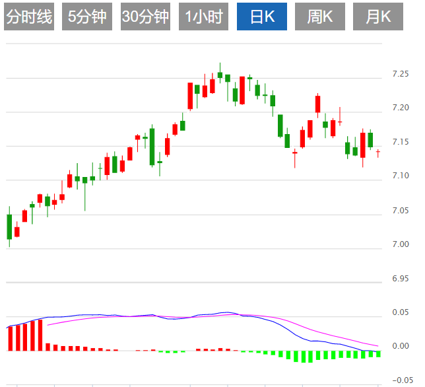The height and width of the screenshot is (387, 425).
Task: Click the highest green candlestick near 7.25
Action: [220, 75]
